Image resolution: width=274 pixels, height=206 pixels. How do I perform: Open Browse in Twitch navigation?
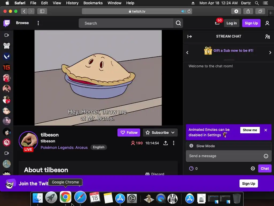click(x=22, y=23)
